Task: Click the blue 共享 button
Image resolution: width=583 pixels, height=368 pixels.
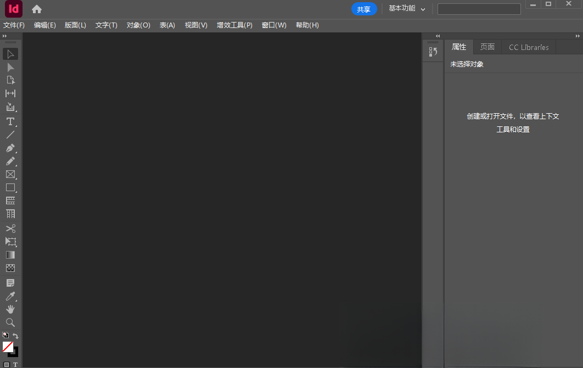Action: click(x=363, y=9)
